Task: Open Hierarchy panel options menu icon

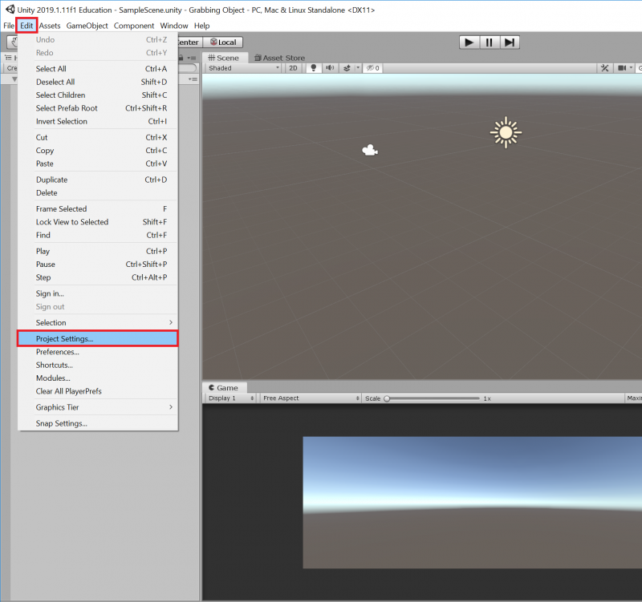Action: pyautogui.click(x=192, y=58)
